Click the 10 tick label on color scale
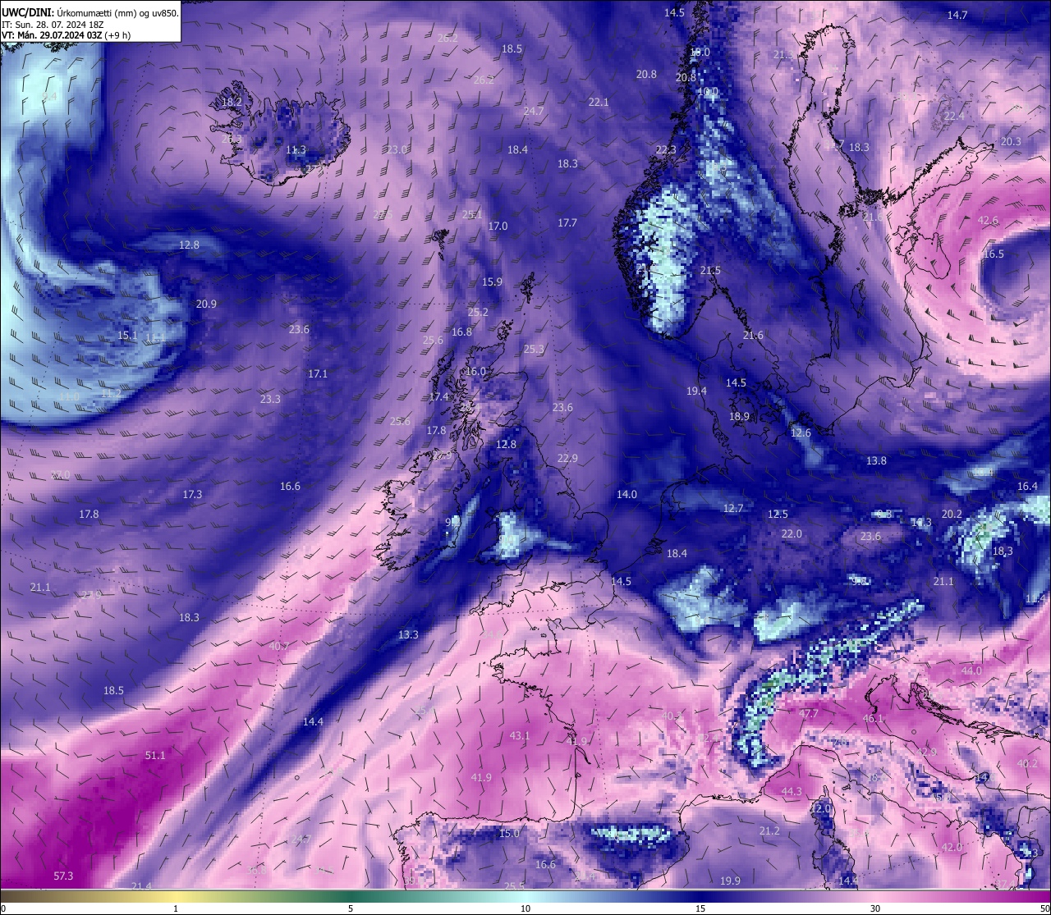This screenshot has height=915, width=1051. (x=525, y=908)
